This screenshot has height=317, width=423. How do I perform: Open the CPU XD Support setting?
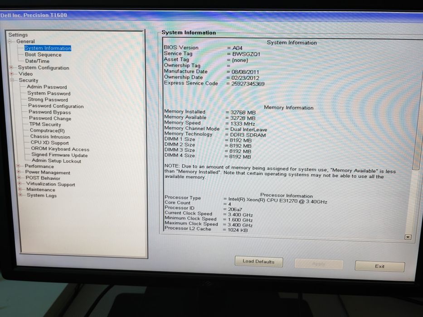49,143
